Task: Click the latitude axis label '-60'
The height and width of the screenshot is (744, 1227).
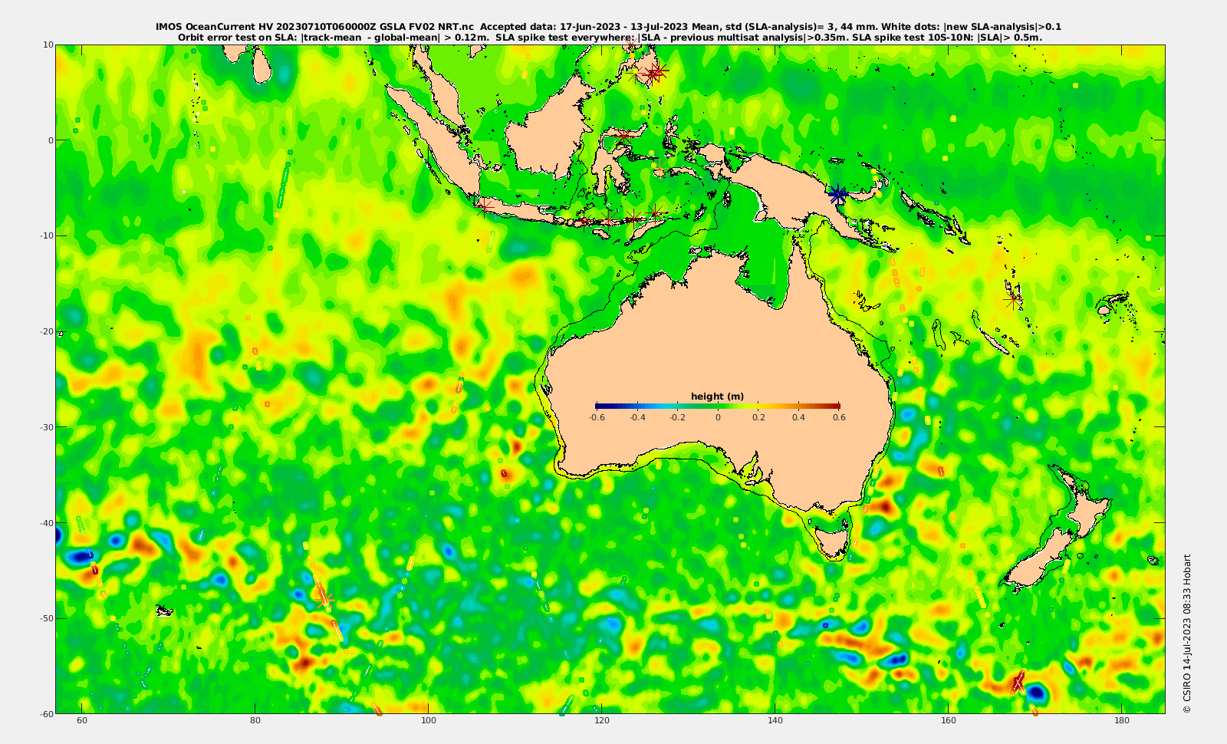Action: (46, 713)
